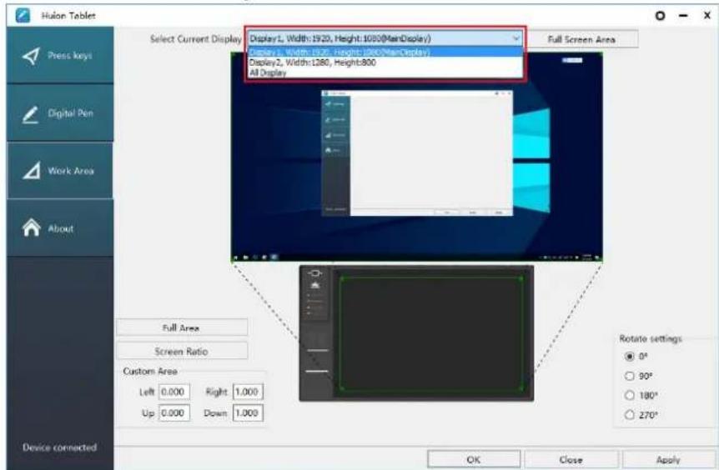This screenshot has height=470, width=719.
Task: Click the Full Area button
Action: click(x=182, y=328)
